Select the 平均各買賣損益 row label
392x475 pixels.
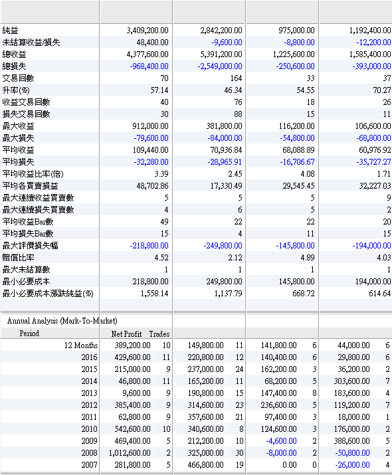30,186
